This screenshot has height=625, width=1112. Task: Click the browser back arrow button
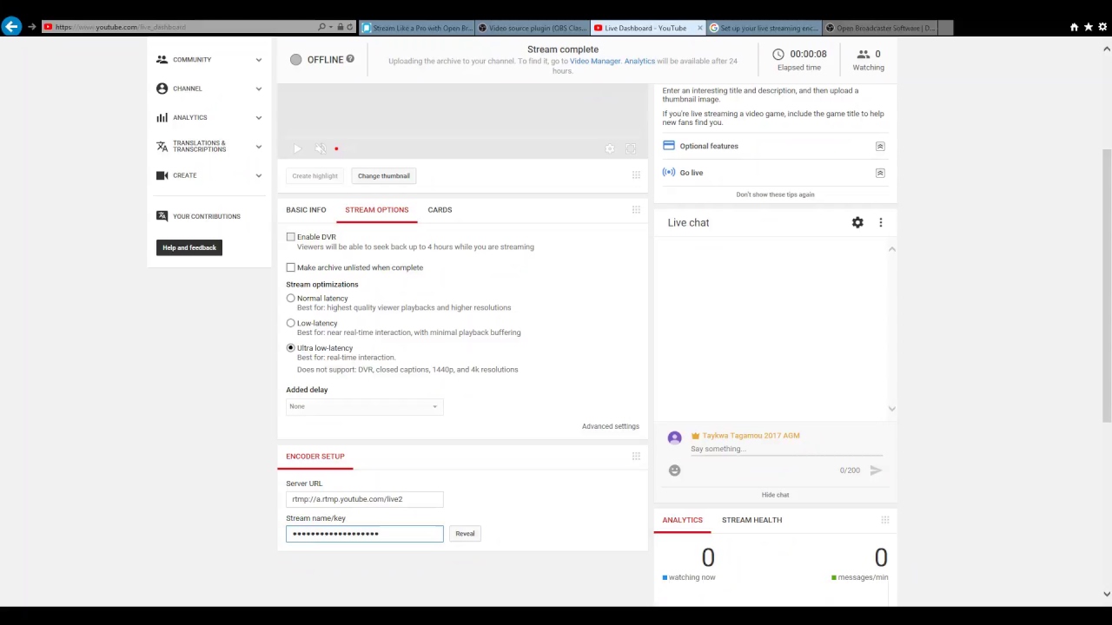[11, 27]
